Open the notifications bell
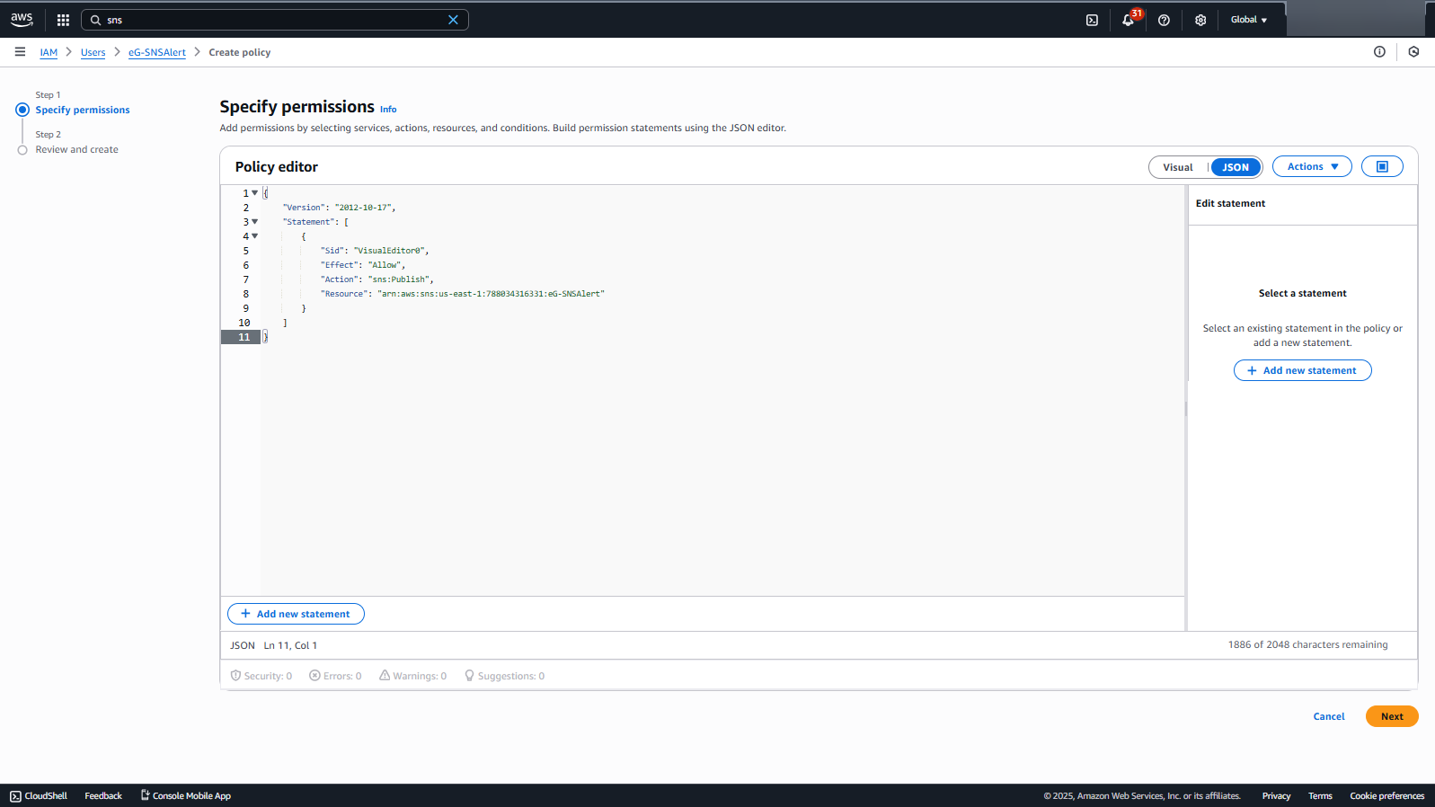This screenshot has height=807, width=1435. click(1128, 20)
